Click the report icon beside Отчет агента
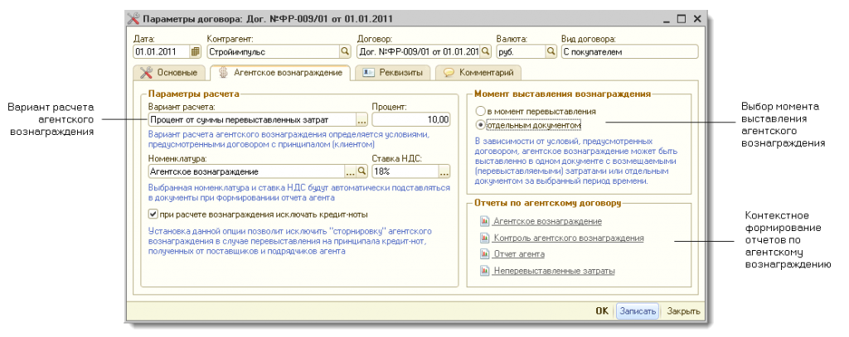Screen dimensions: 849x337 point(484,254)
